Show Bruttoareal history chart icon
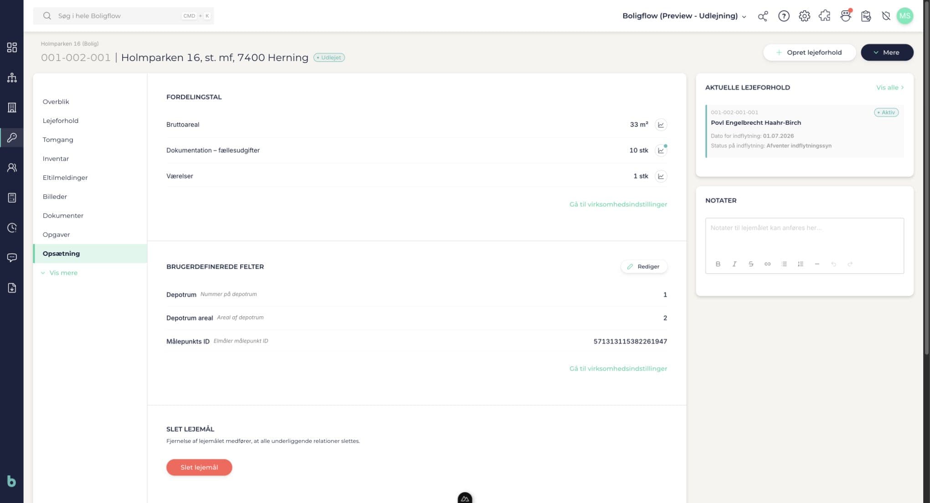 point(661,125)
